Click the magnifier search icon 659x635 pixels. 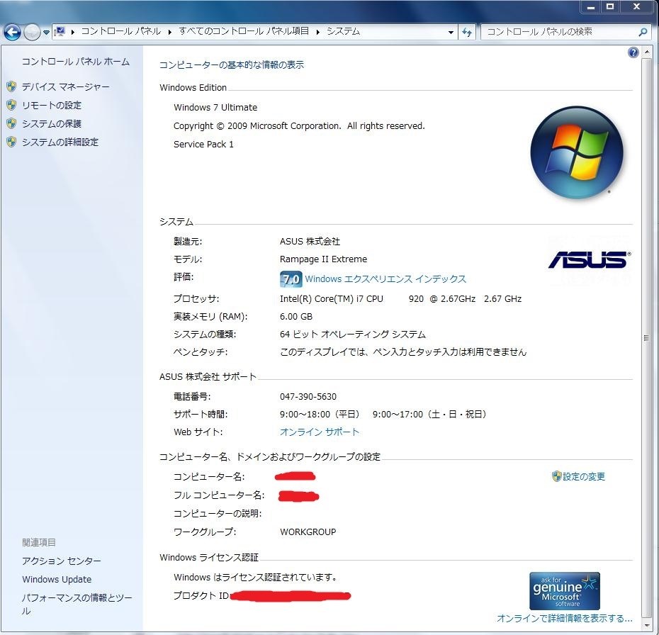[643, 32]
